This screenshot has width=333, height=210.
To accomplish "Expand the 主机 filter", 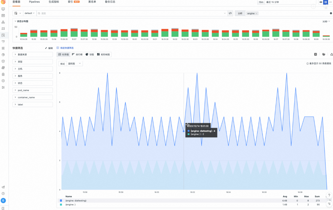I will [33, 69].
